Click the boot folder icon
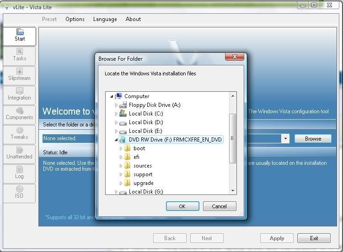 click(x=127, y=148)
